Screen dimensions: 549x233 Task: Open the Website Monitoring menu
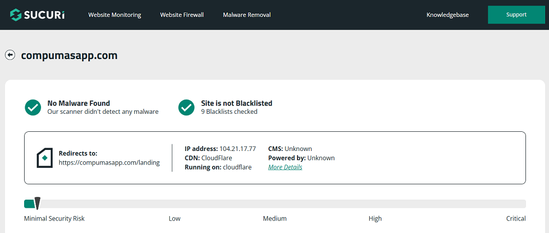tap(115, 15)
